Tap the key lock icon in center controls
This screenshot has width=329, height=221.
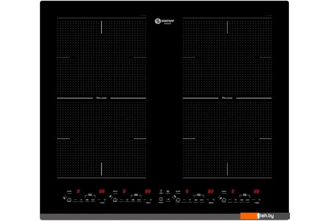[x=168, y=199]
